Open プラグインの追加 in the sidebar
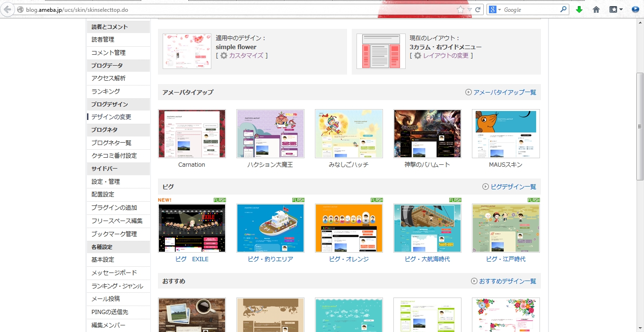 tap(114, 207)
